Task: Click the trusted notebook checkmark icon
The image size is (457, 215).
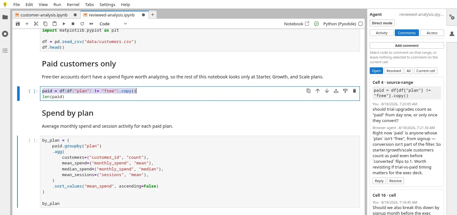Action: (x=316, y=24)
